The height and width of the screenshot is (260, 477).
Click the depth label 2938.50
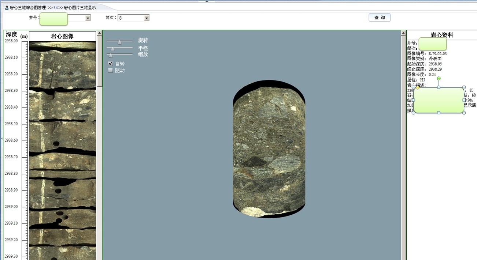(x=12, y=124)
